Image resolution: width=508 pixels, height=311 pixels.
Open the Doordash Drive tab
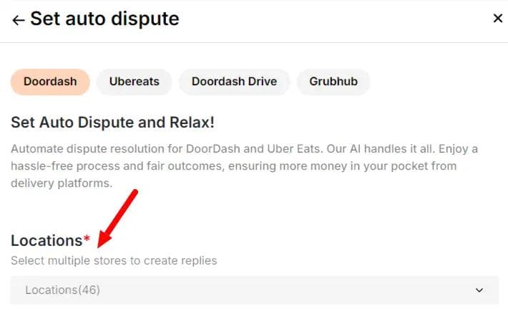coord(234,82)
